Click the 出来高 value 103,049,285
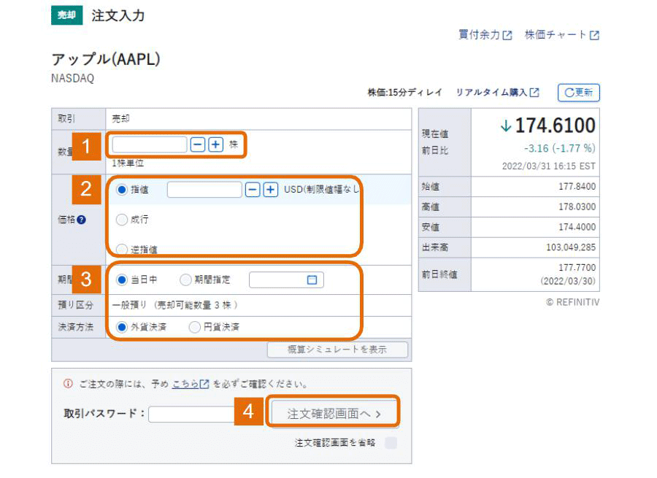Screen dimensions: 657x478 click(571, 247)
